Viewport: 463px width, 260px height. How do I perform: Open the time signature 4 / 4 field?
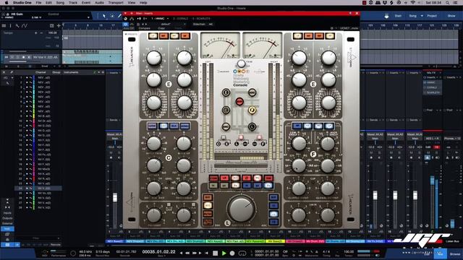tap(326, 252)
